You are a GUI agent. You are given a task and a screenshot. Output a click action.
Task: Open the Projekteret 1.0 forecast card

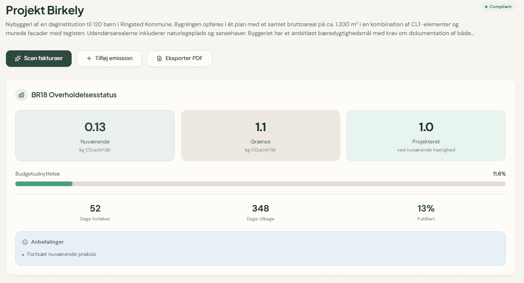426,135
